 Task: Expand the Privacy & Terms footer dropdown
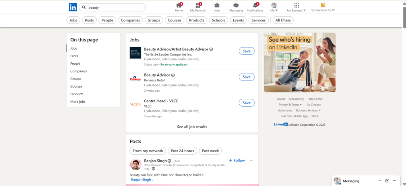pyautogui.click(x=290, y=105)
